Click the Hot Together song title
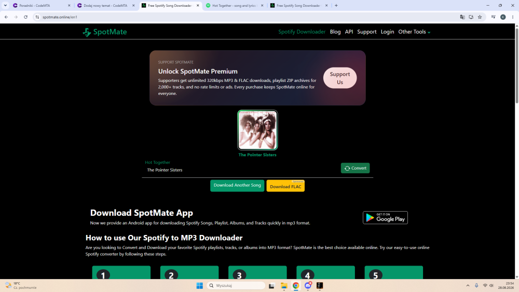The width and height of the screenshot is (519, 292). click(157, 162)
